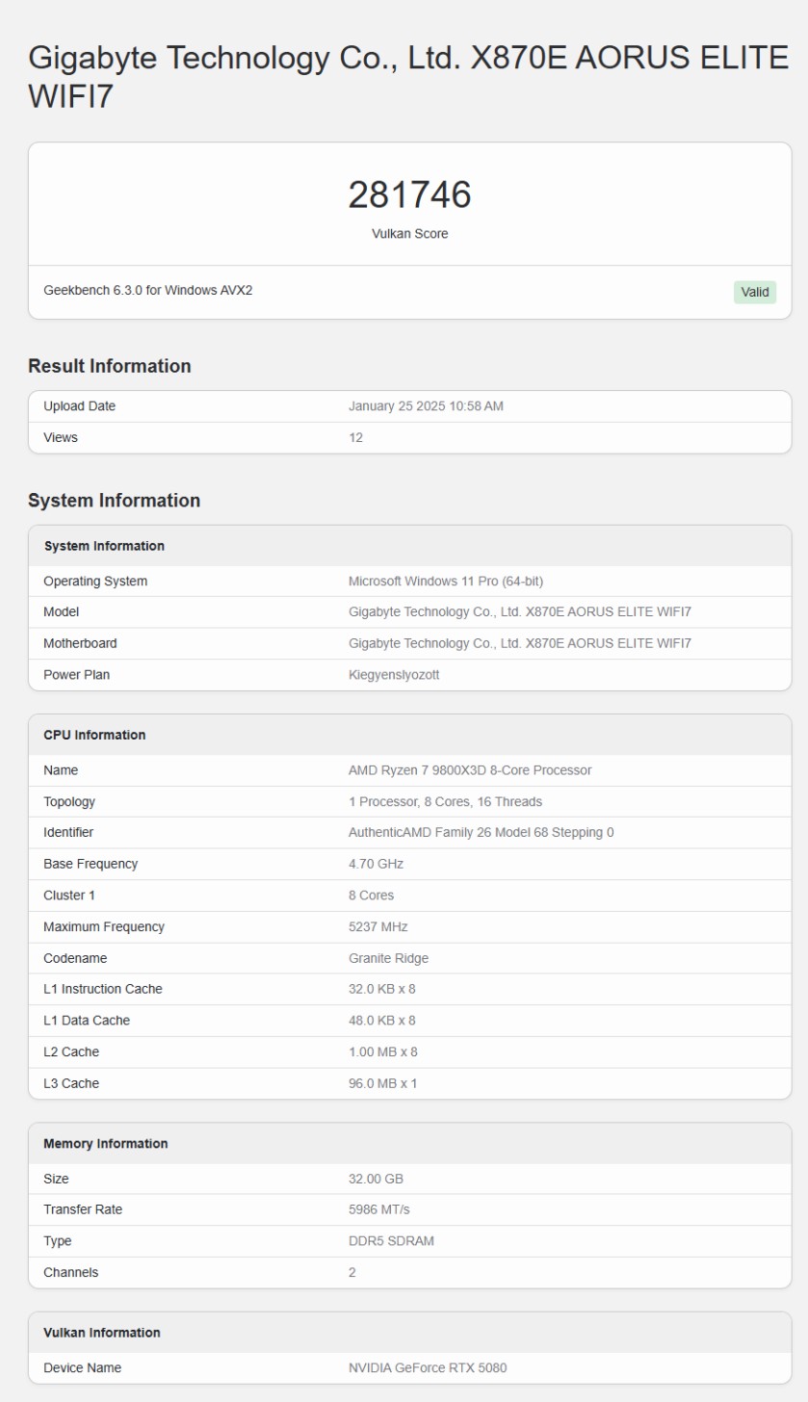
Task: Click the Topology row value
Action: point(445,802)
